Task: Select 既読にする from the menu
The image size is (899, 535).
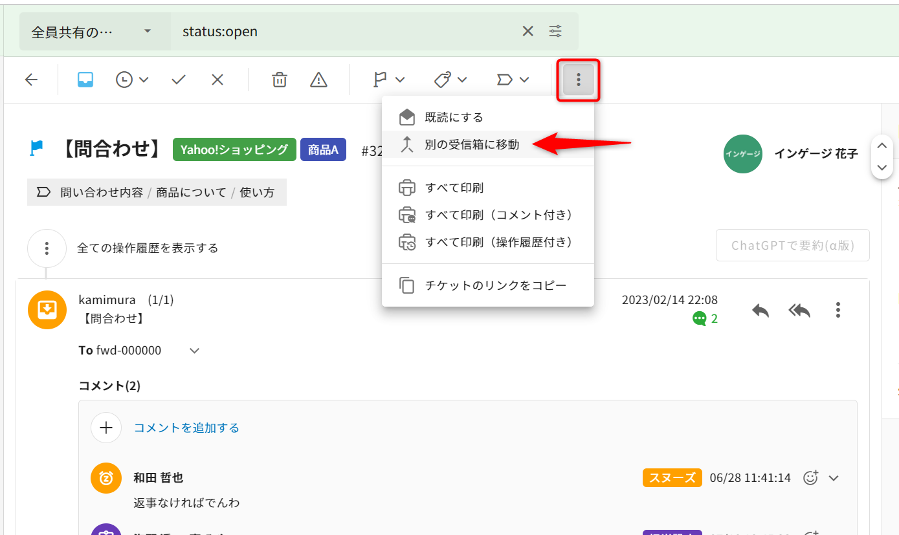Action: tap(454, 117)
